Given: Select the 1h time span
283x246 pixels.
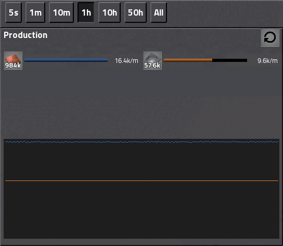Looking at the screenshot, I should click(x=86, y=12).
